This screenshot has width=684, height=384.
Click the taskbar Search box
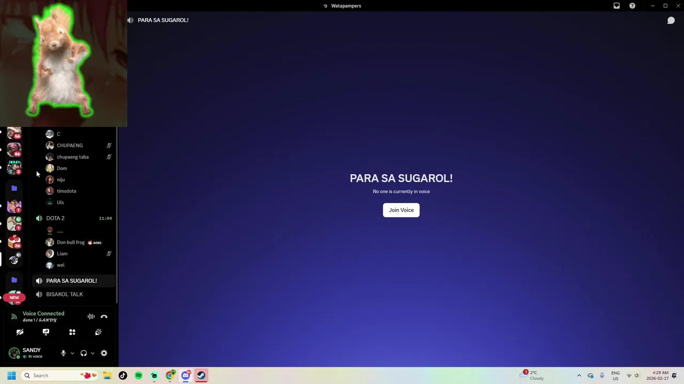click(60, 375)
